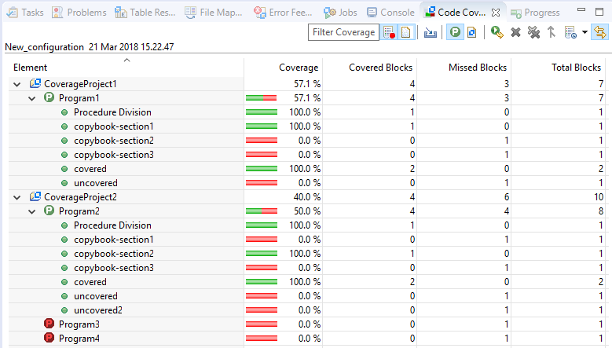Screen dimensions: 612x348
Task: Click the session list clock icon
Action: point(570,32)
